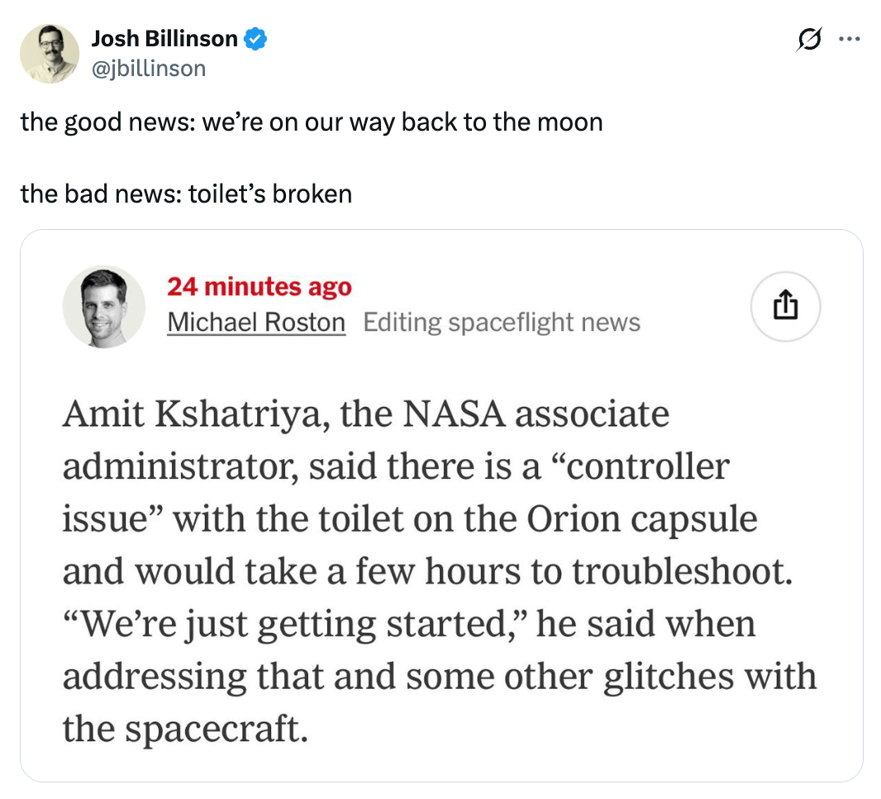881x799 pixels.
Task: Open the embedded article screenshot
Action: (440, 505)
